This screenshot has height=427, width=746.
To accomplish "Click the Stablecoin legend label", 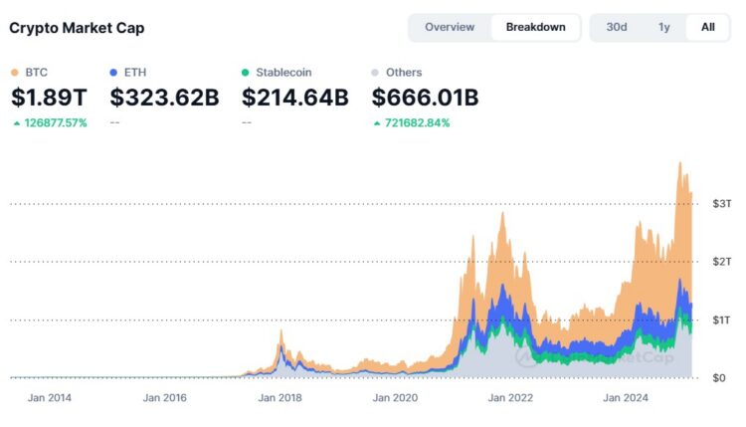I will point(283,73).
